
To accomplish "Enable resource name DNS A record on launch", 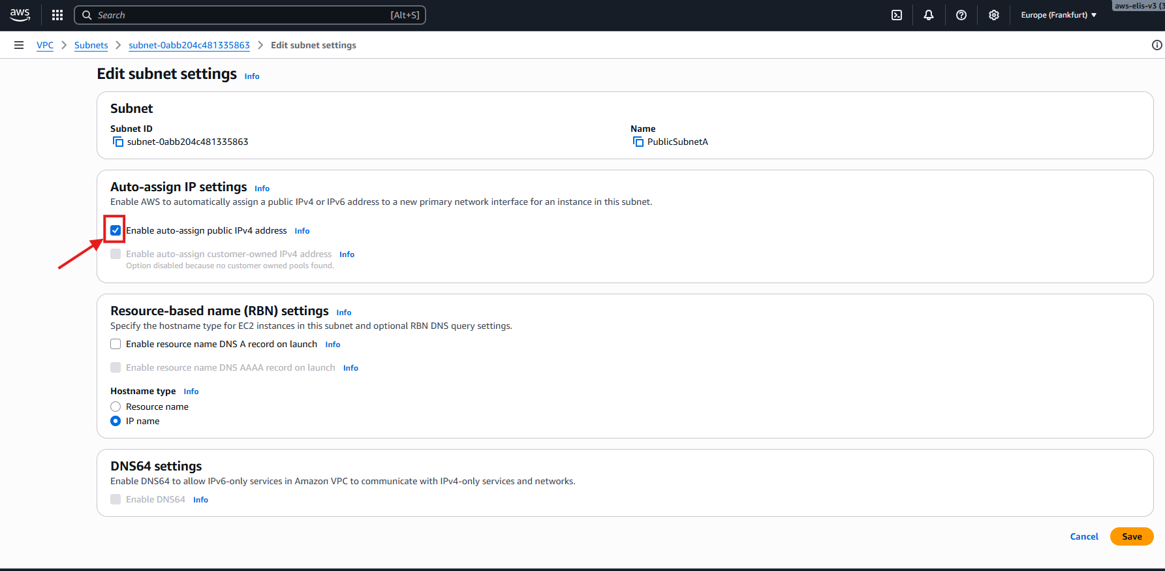I will coord(116,344).
